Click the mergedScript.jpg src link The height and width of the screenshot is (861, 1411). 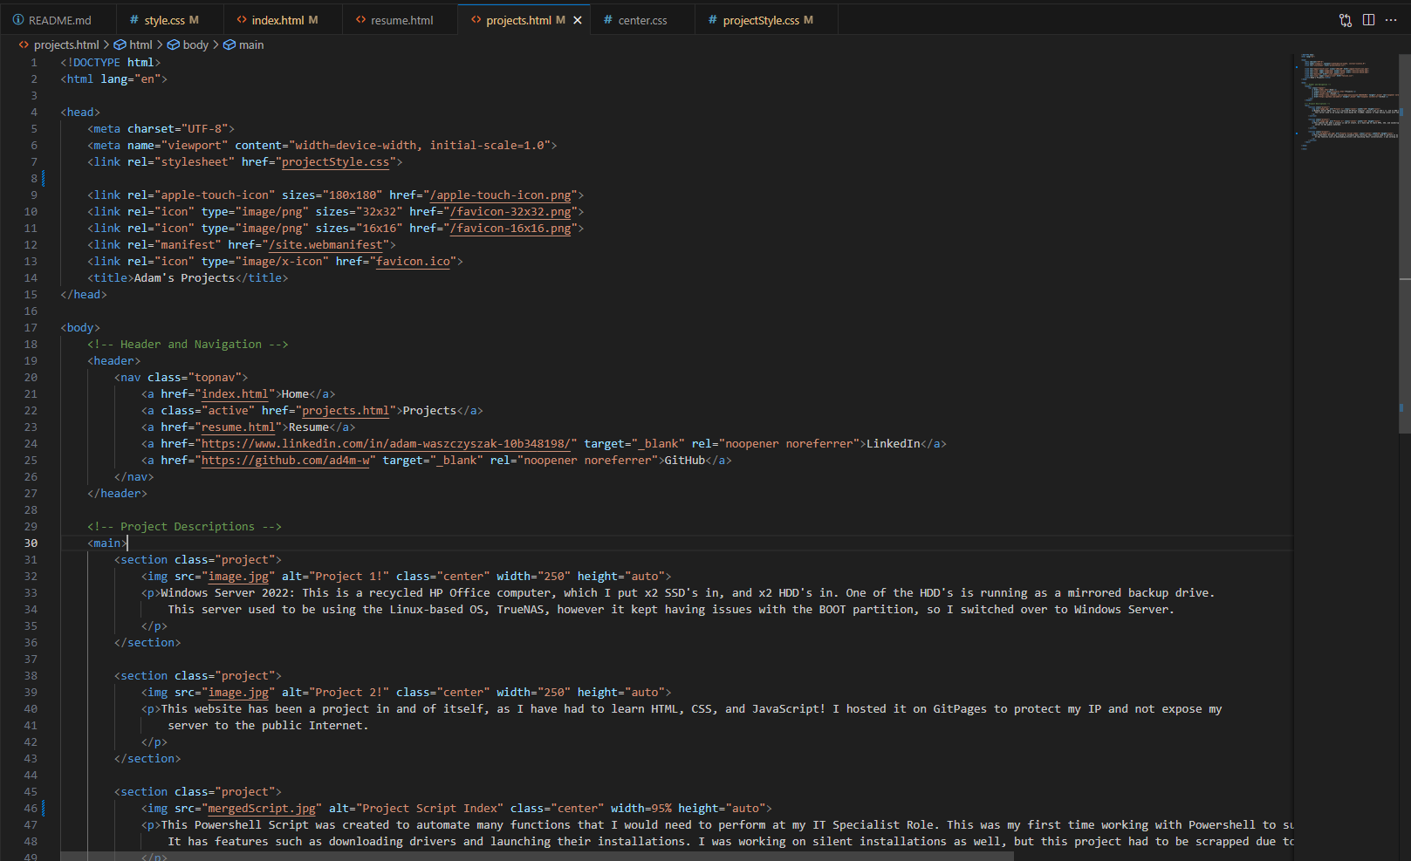(262, 808)
